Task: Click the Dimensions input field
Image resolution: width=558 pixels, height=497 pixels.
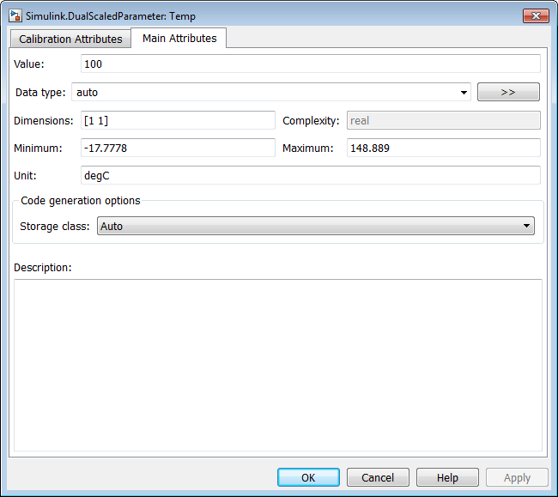Action: click(x=178, y=121)
